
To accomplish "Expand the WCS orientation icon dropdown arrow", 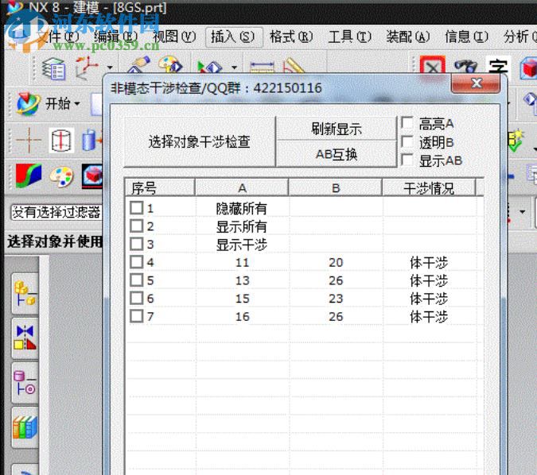I will pyautogui.click(x=110, y=67).
